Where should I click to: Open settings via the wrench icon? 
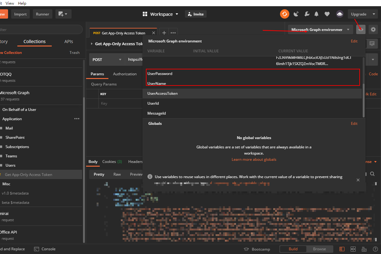click(x=307, y=14)
